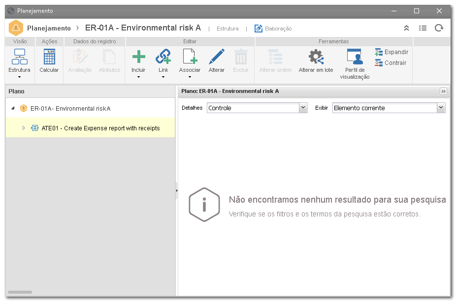This screenshot has height=302, width=456.
Task: Open the Link dropdown arrow
Action: (x=163, y=77)
